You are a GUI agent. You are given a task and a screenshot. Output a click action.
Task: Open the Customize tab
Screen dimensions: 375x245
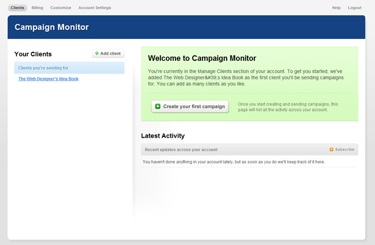[60, 8]
